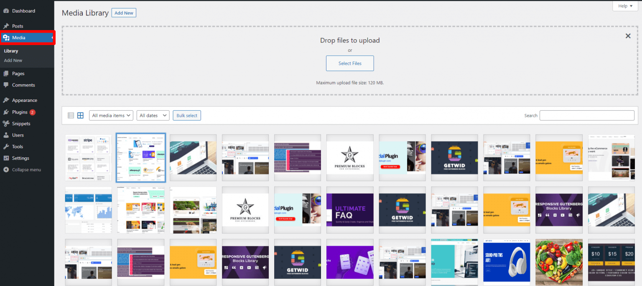Dismiss the drop files upload area
Screen dimensions: 642x286
[x=628, y=36]
